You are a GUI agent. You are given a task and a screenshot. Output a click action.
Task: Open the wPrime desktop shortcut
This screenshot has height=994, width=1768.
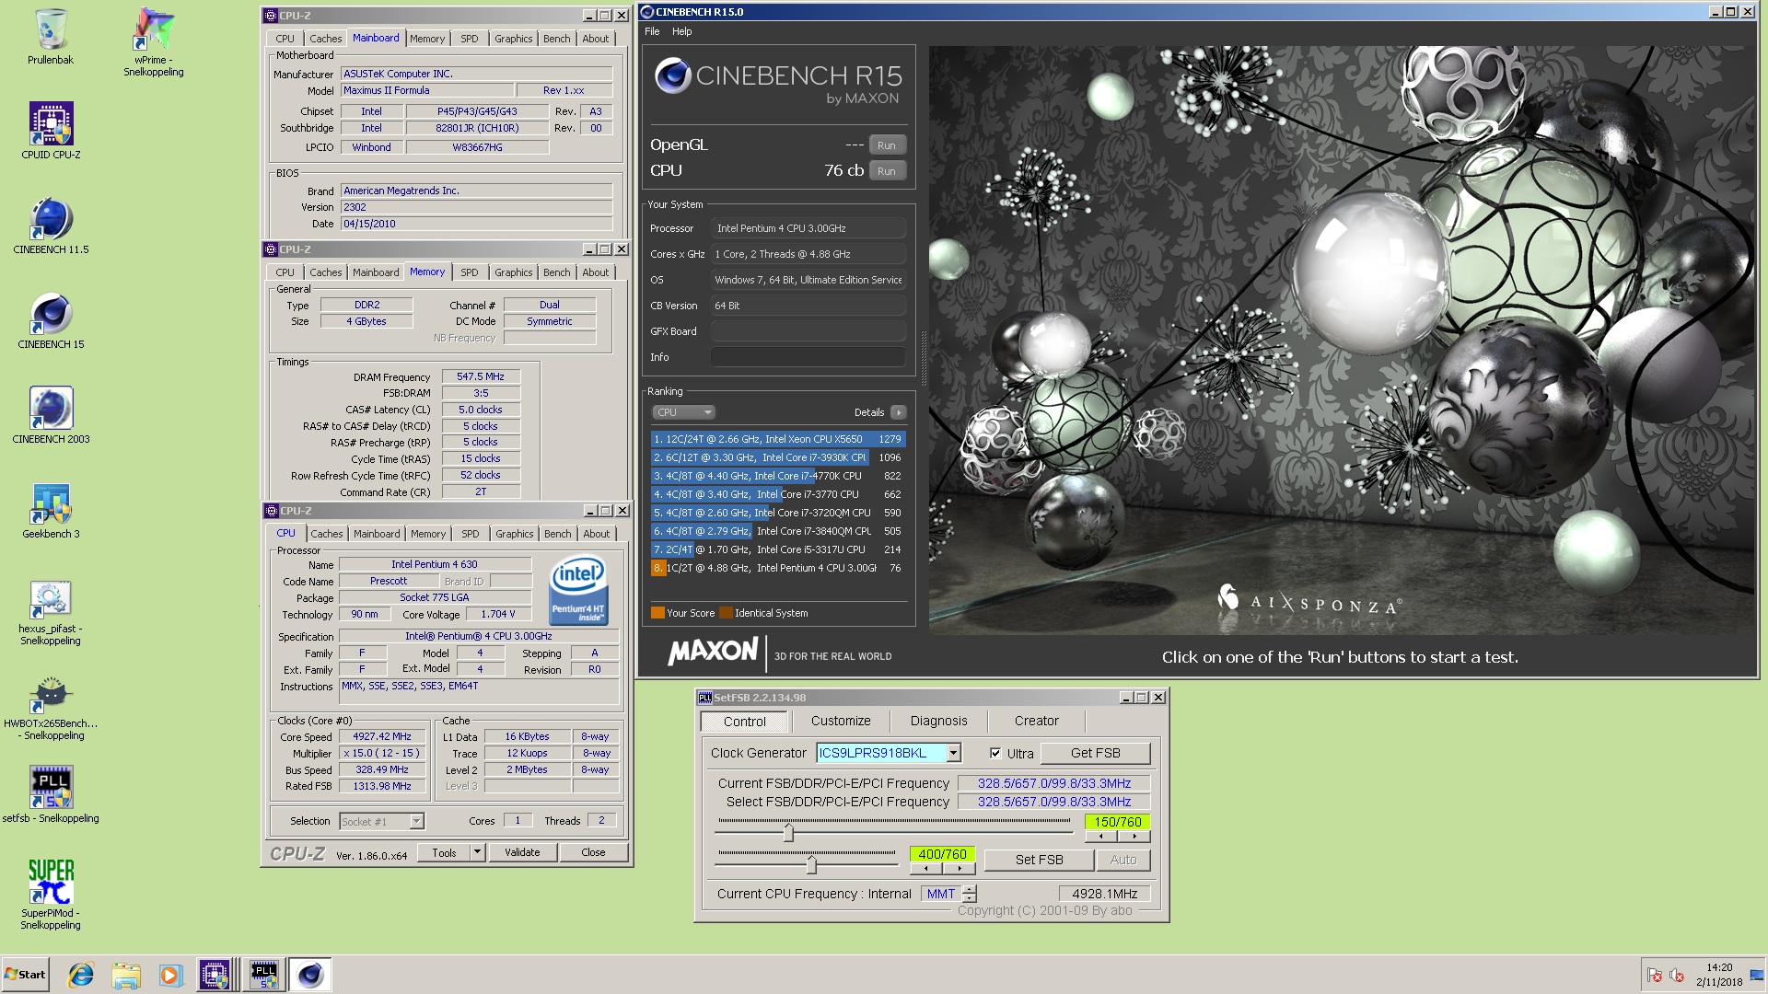click(x=153, y=41)
